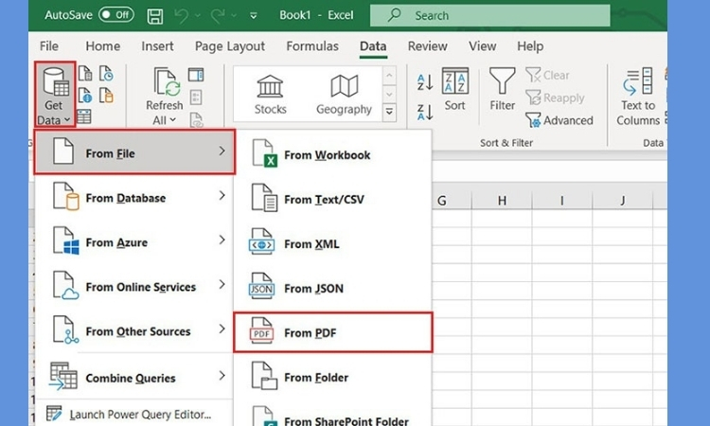The width and height of the screenshot is (710, 426).
Task: Select column G header
Action: 442,200
